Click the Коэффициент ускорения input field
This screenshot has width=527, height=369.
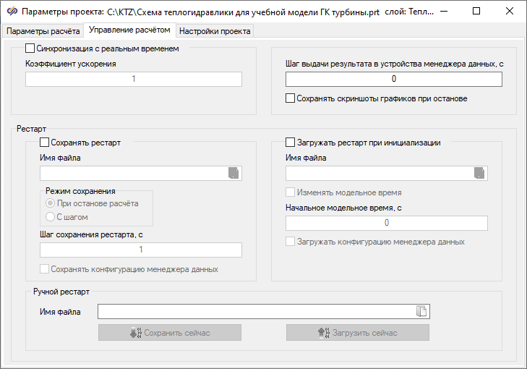[x=134, y=79]
